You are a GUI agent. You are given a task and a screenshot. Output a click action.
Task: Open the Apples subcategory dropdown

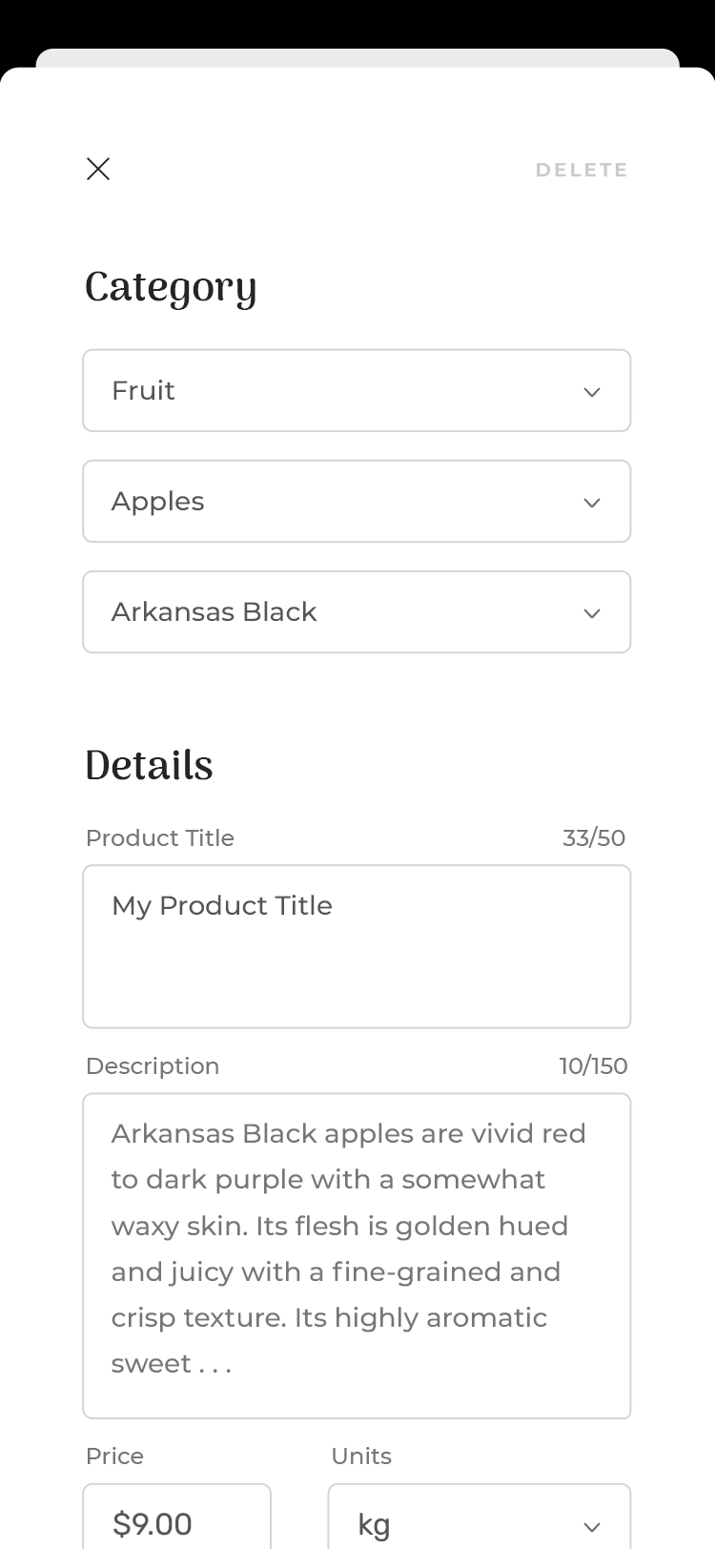click(x=357, y=501)
